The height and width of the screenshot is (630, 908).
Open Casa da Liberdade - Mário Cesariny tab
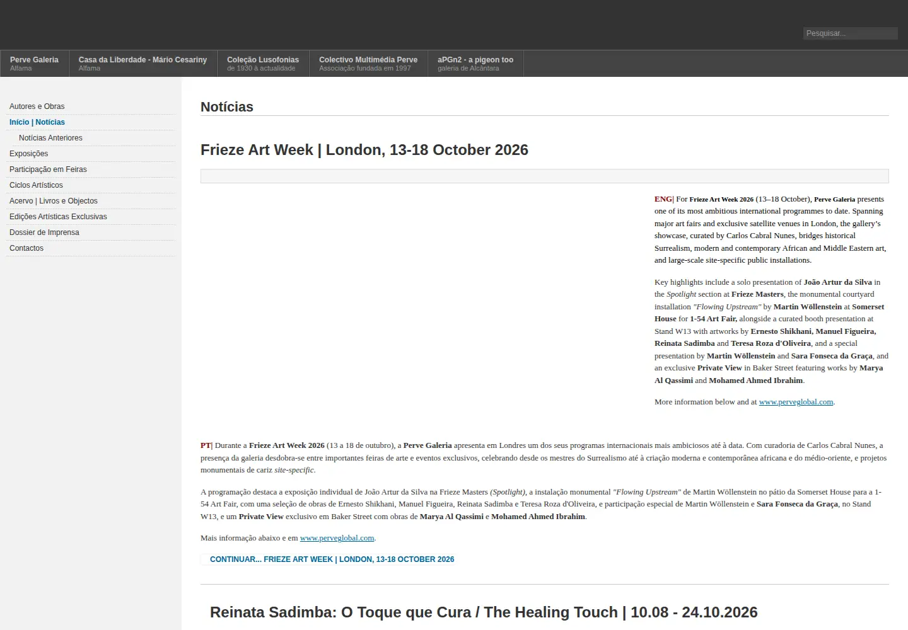click(143, 64)
